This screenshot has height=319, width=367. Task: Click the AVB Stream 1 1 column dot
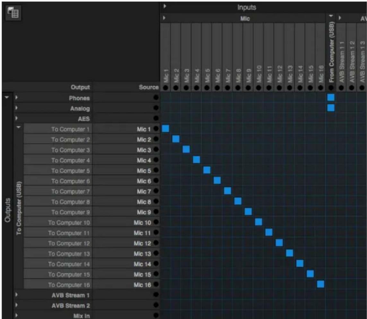click(x=341, y=88)
